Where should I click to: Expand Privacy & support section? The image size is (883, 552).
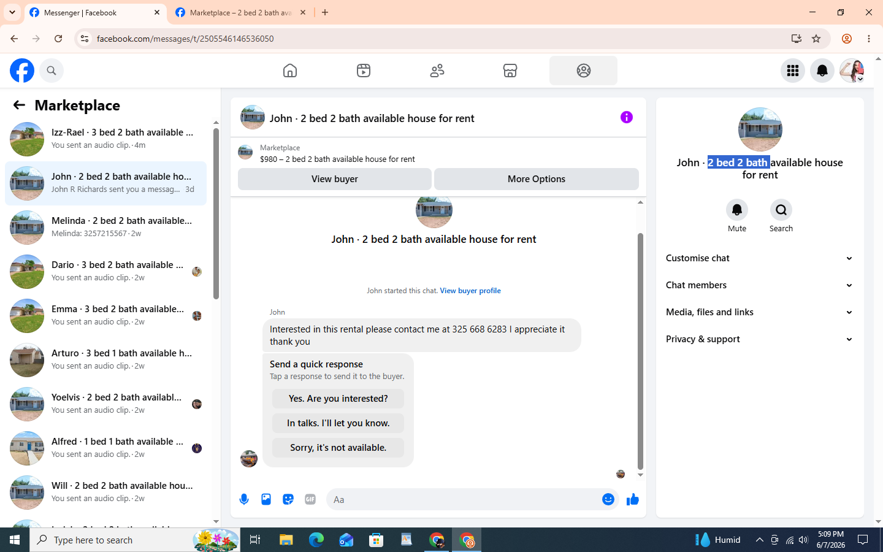(x=760, y=339)
